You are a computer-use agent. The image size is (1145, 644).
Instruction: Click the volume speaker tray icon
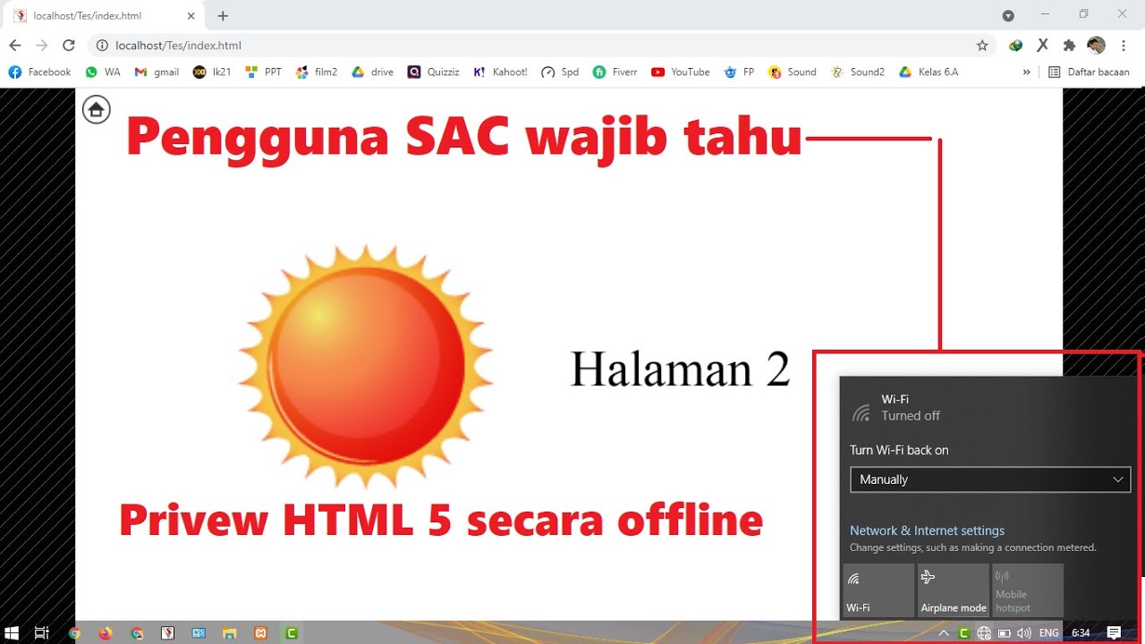tap(1024, 633)
